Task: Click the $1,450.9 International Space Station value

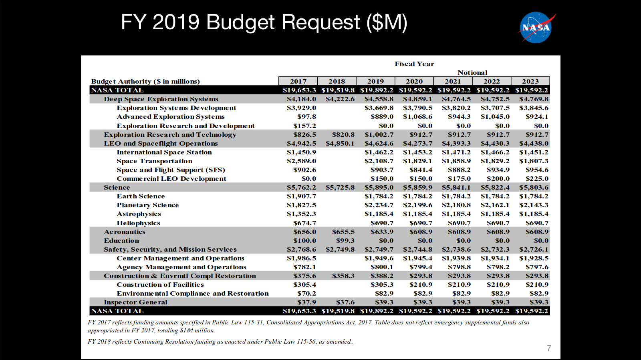Action: coord(301,152)
